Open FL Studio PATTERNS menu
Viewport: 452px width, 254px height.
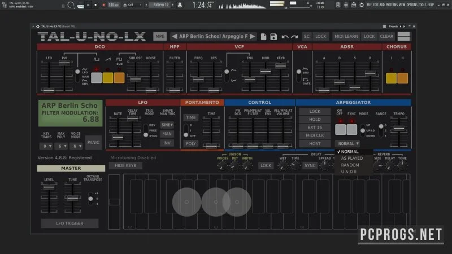pyautogui.click(x=392, y=5)
